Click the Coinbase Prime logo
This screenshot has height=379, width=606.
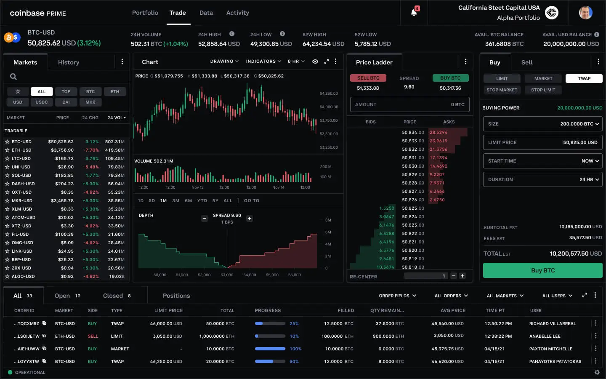(38, 13)
